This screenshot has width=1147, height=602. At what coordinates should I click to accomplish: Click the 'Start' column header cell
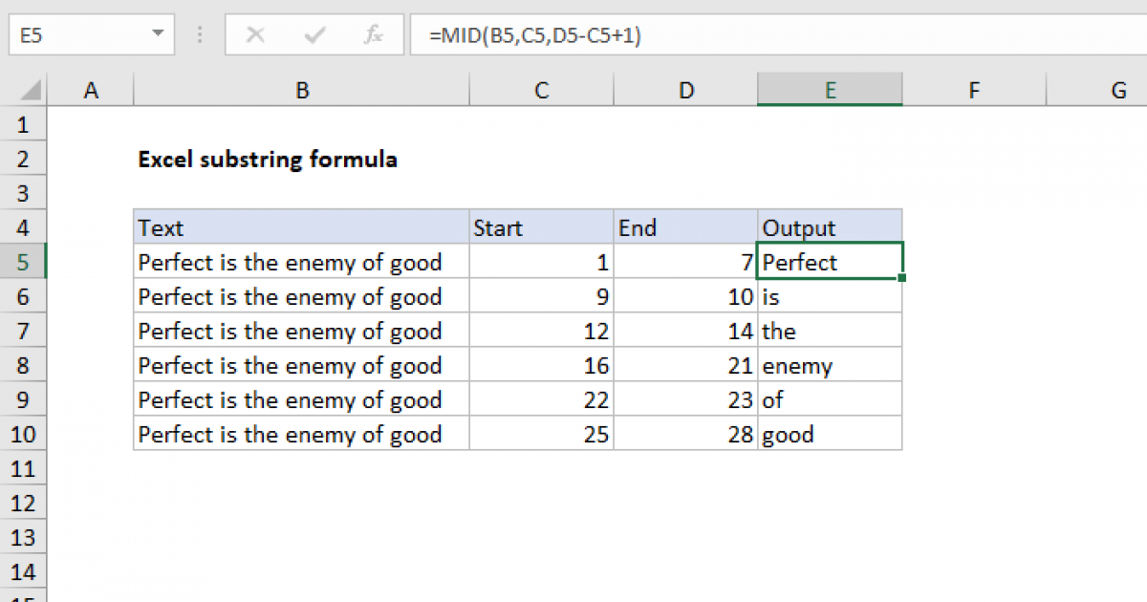pyautogui.click(x=541, y=227)
